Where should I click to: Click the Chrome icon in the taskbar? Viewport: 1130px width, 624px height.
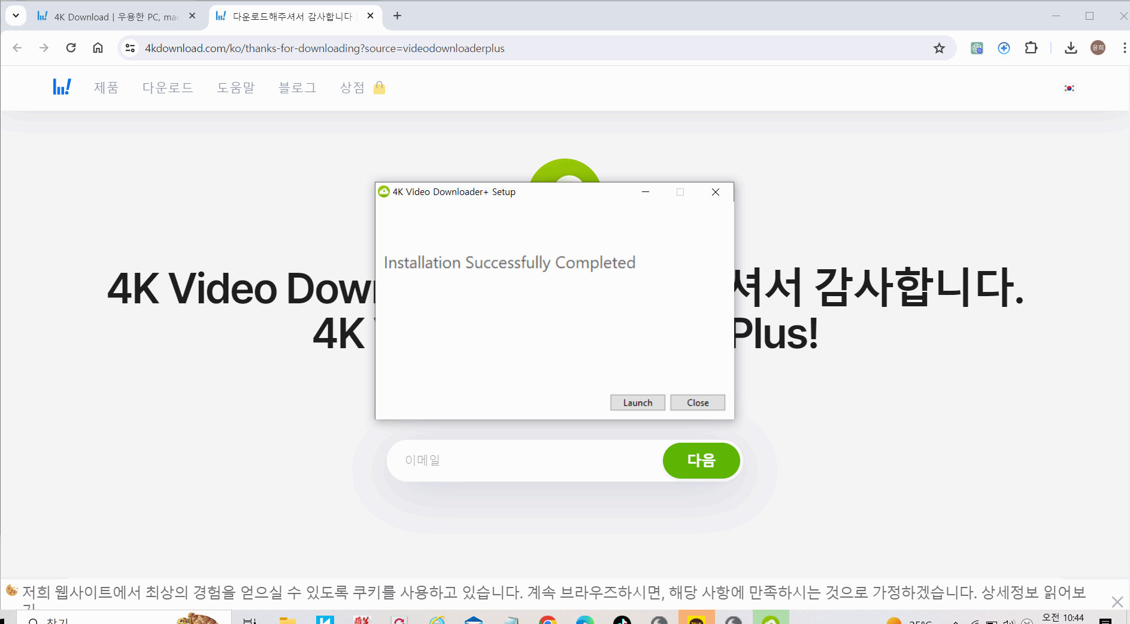tap(547, 619)
